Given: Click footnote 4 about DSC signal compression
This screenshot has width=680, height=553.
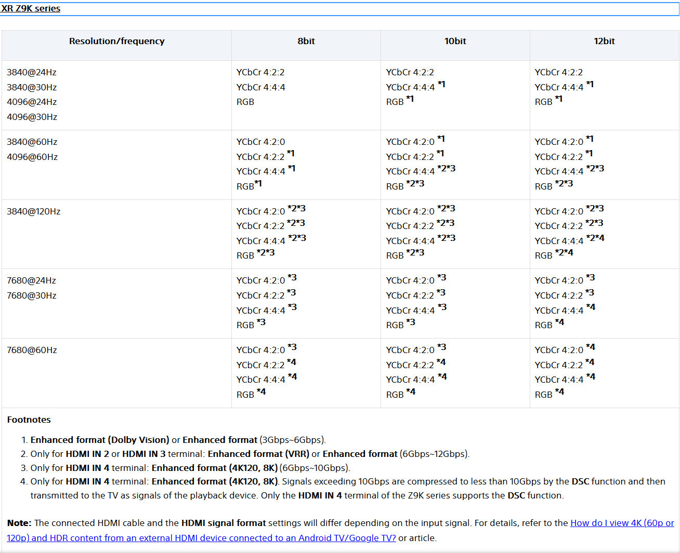Looking at the screenshot, I should (347, 482).
